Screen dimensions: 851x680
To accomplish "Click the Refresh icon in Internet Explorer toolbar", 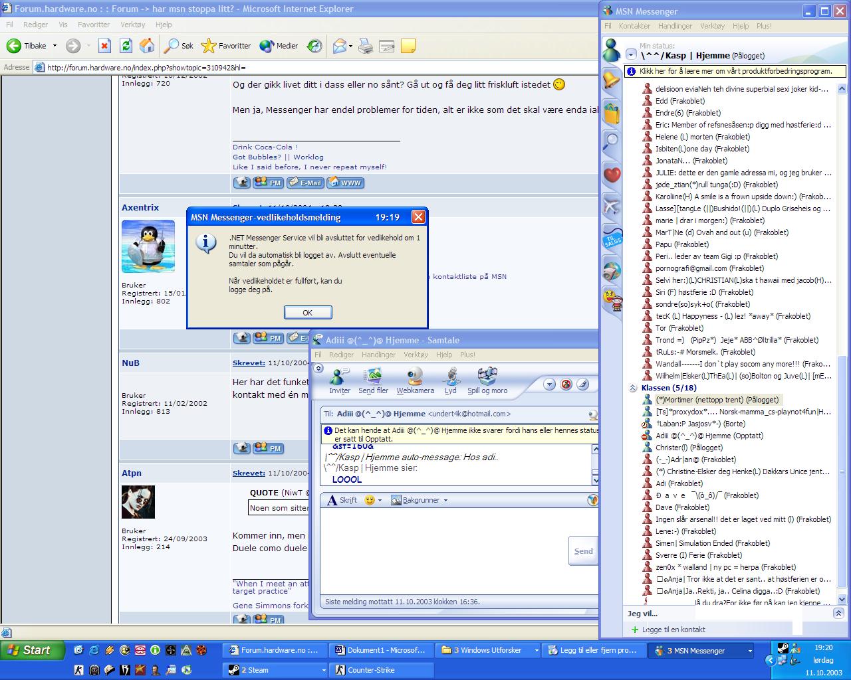I will coord(126,46).
